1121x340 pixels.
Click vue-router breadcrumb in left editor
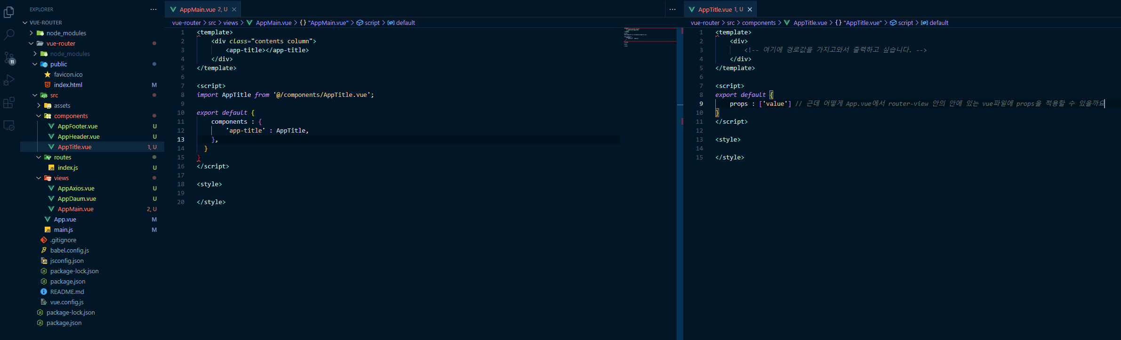point(186,23)
